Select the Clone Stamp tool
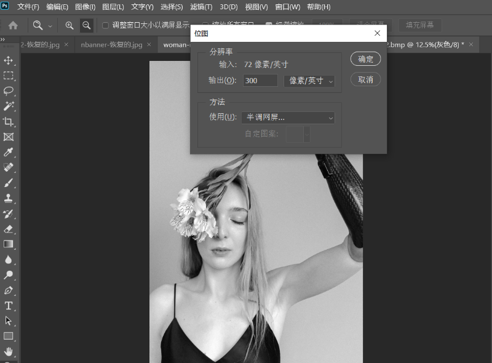 (x=9, y=198)
